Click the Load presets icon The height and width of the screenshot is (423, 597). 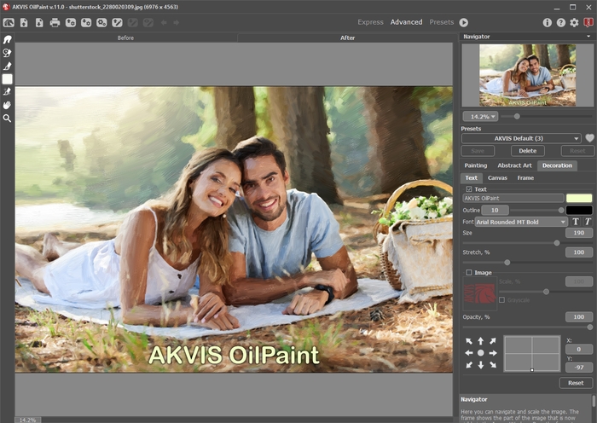pos(71,22)
